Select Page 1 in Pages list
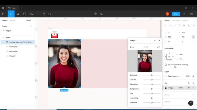Screen dimensions: 197x110 8,31
